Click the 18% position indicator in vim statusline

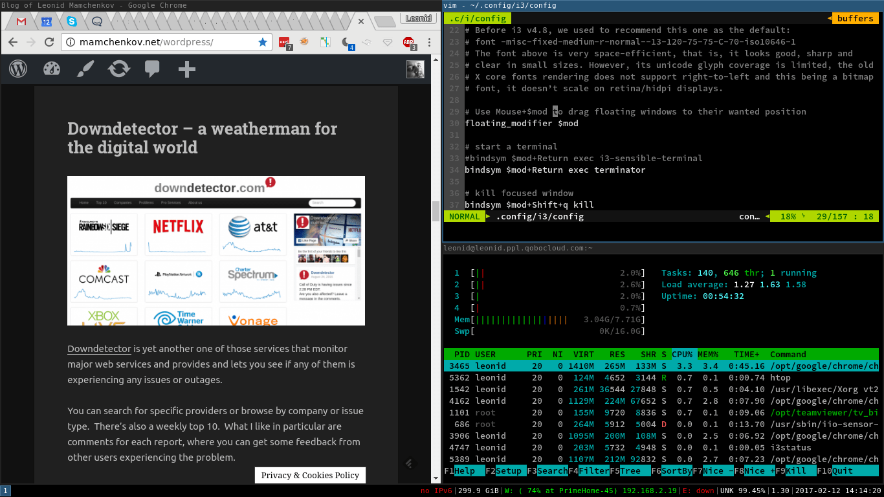coord(788,216)
